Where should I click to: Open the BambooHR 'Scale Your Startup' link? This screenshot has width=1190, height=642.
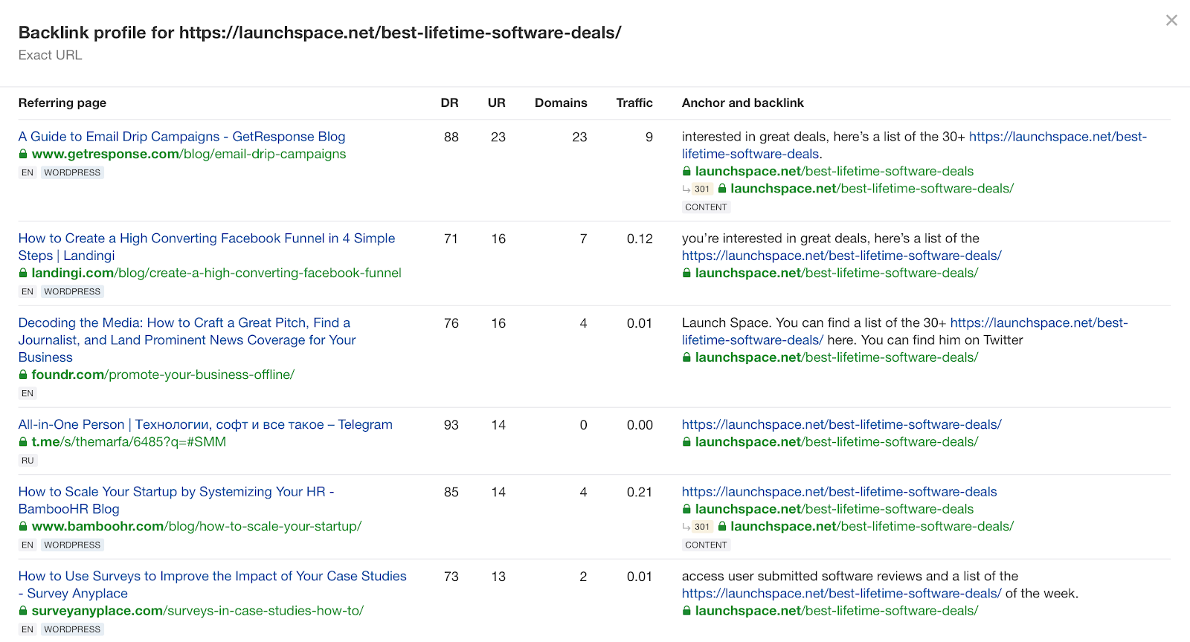pyautogui.click(x=176, y=492)
